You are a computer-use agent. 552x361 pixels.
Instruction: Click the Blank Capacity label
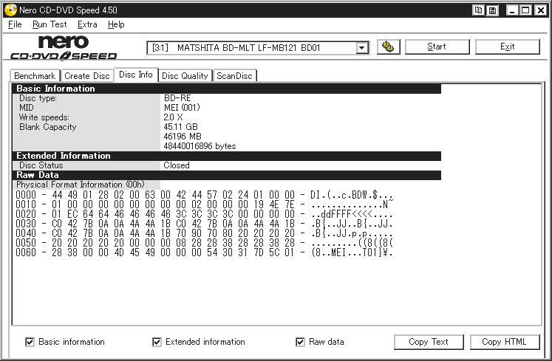coord(47,127)
